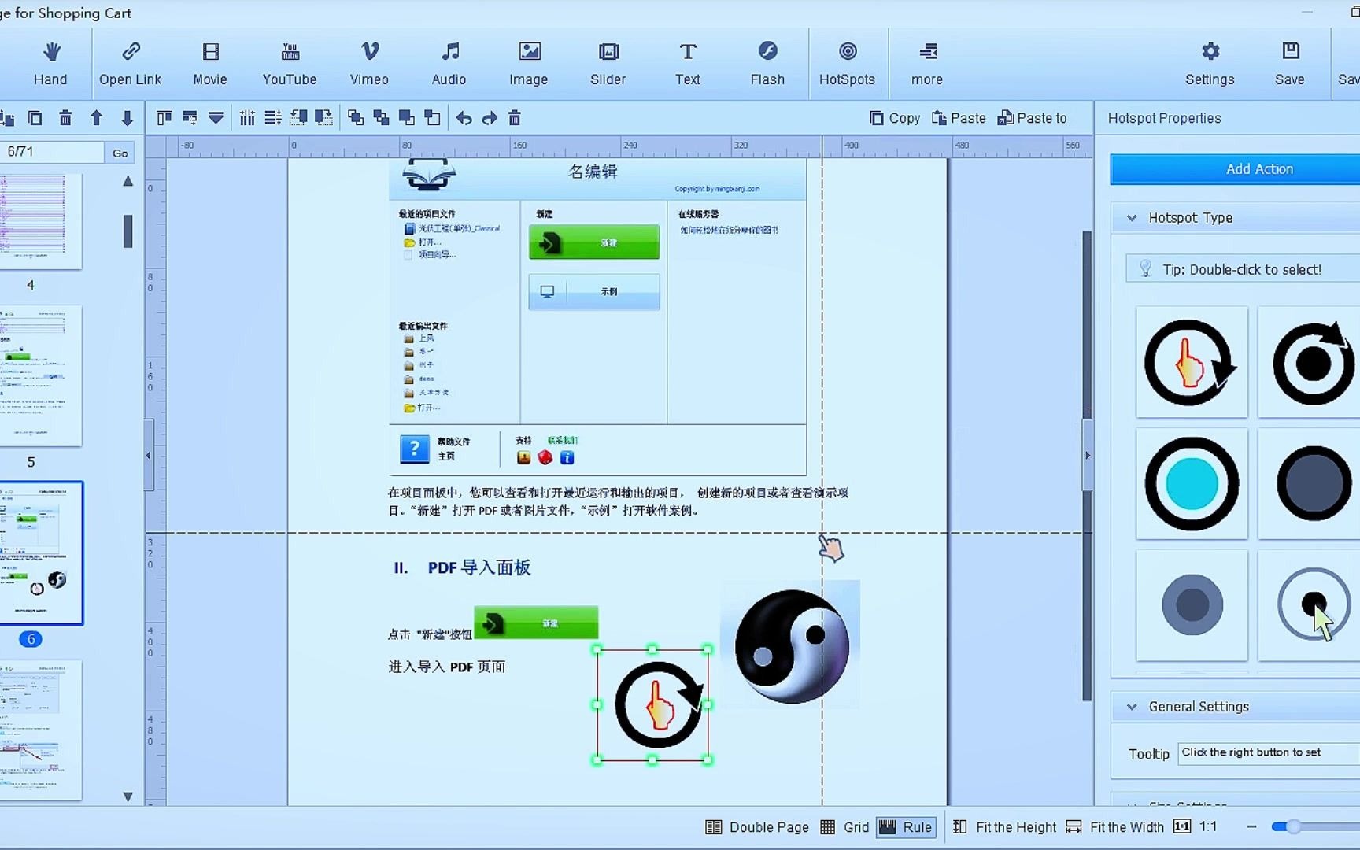Add a YouTube video hotspot

pos(289,63)
